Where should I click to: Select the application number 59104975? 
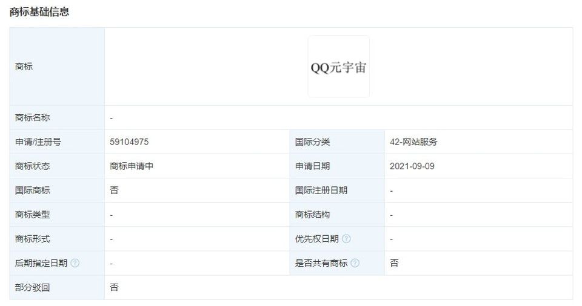[129, 142]
